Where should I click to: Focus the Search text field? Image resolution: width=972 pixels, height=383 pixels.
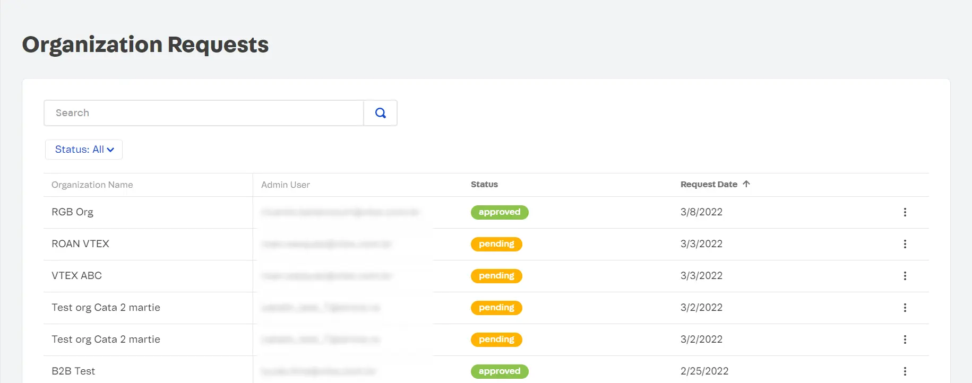tap(204, 113)
